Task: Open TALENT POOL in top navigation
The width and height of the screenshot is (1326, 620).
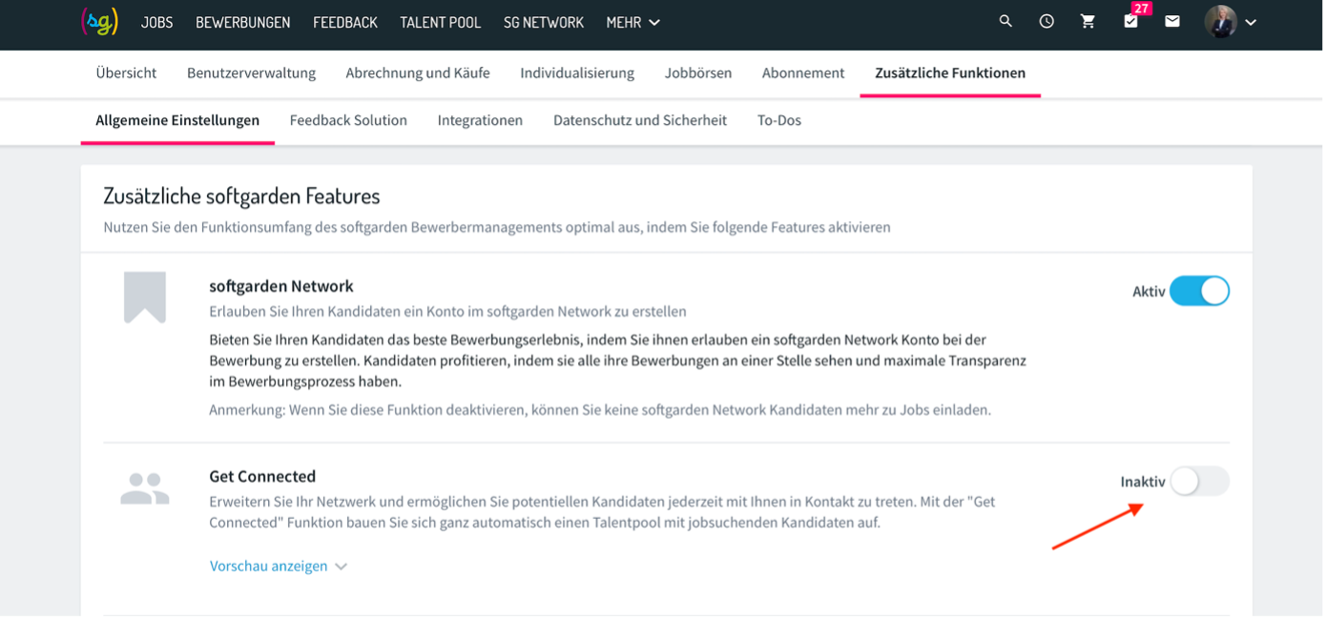Action: tap(441, 22)
